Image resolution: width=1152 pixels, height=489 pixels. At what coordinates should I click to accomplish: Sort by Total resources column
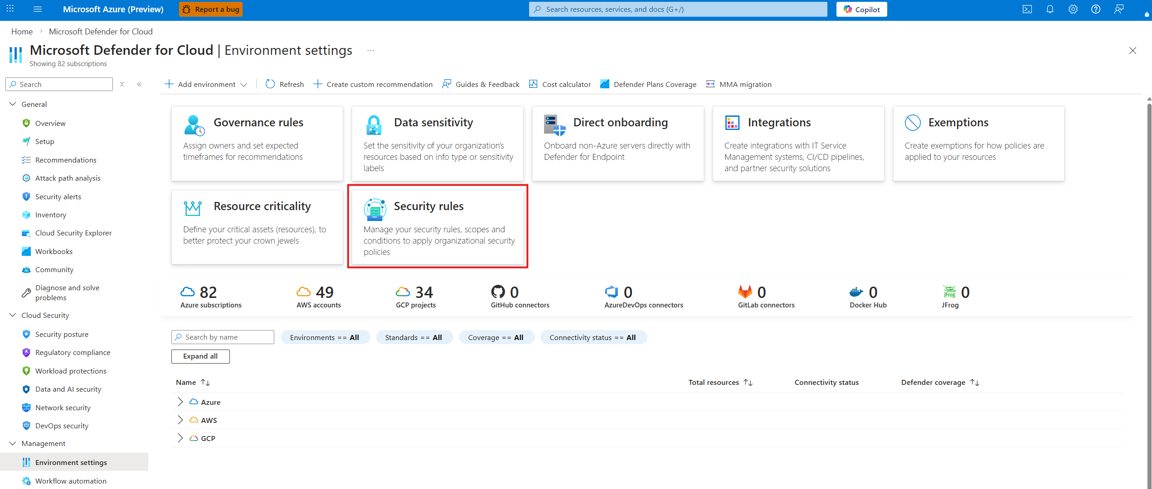(x=748, y=383)
